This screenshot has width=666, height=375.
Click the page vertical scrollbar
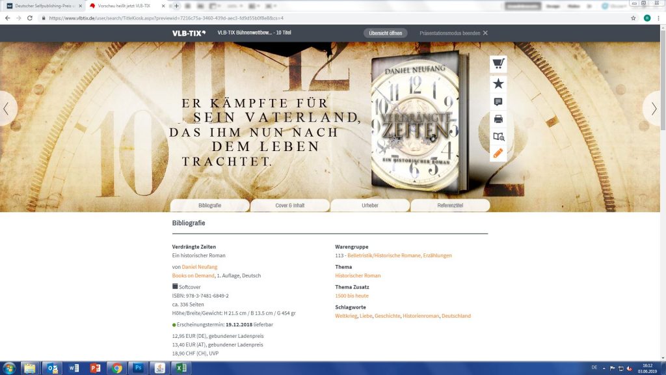click(x=663, y=193)
